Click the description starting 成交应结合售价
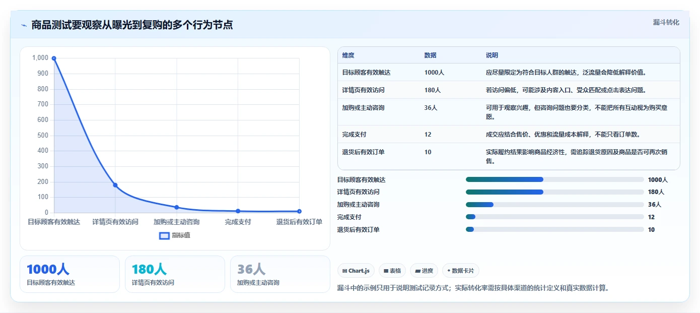Screen dimensions: 700x313 click(x=563, y=135)
